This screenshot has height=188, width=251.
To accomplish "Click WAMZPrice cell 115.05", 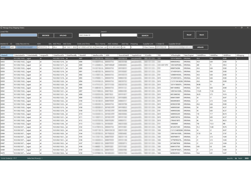I will click(x=203, y=91).
